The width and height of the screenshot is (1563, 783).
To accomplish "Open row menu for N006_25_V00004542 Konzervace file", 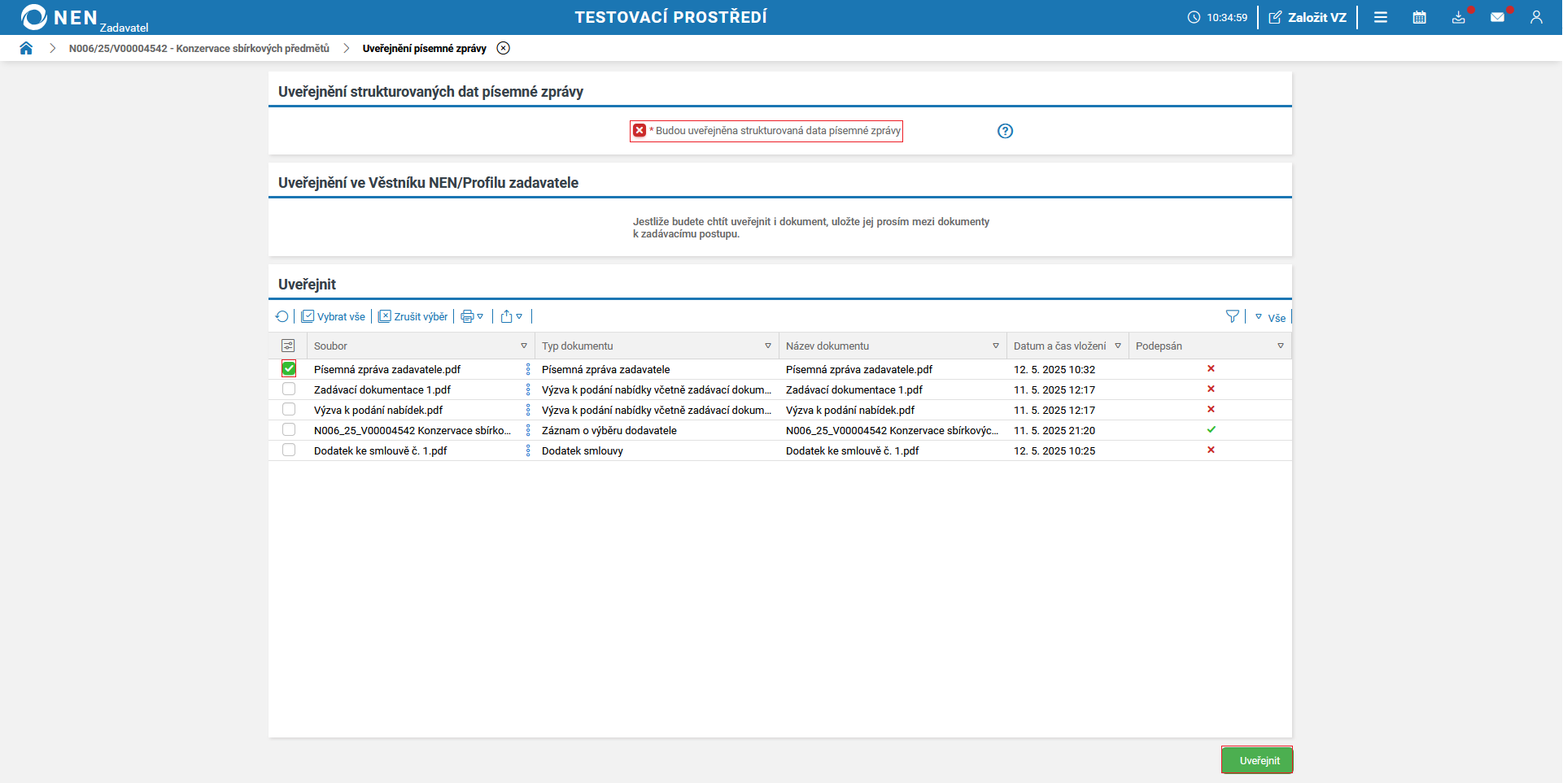I will click(x=528, y=430).
